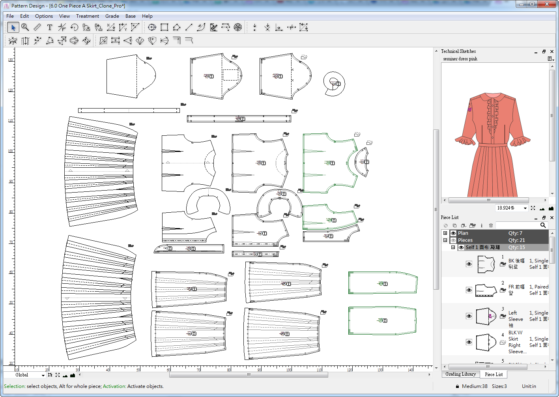Screen dimensions: 559x397
Task: Select the Text tool
Action: 50,27
